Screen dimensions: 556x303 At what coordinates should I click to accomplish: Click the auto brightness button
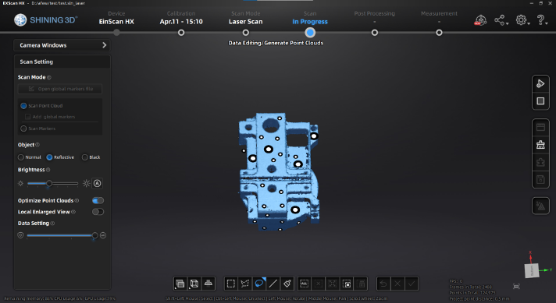coord(97,184)
